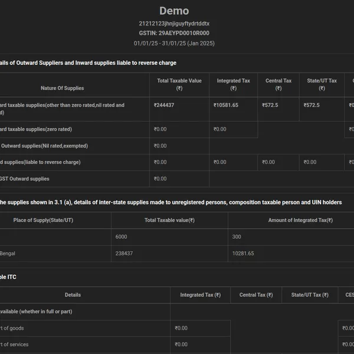Click the taxable value ₹244437
The image size is (354, 354).
click(x=164, y=105)
